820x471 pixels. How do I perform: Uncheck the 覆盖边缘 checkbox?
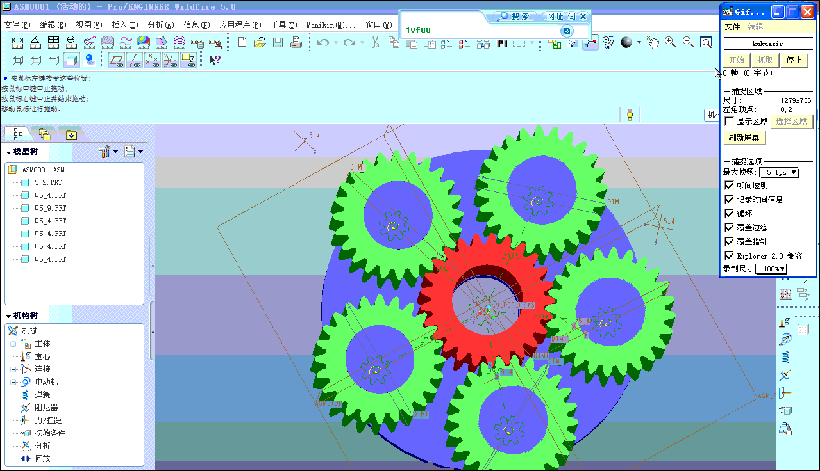(x=729, y=227)
